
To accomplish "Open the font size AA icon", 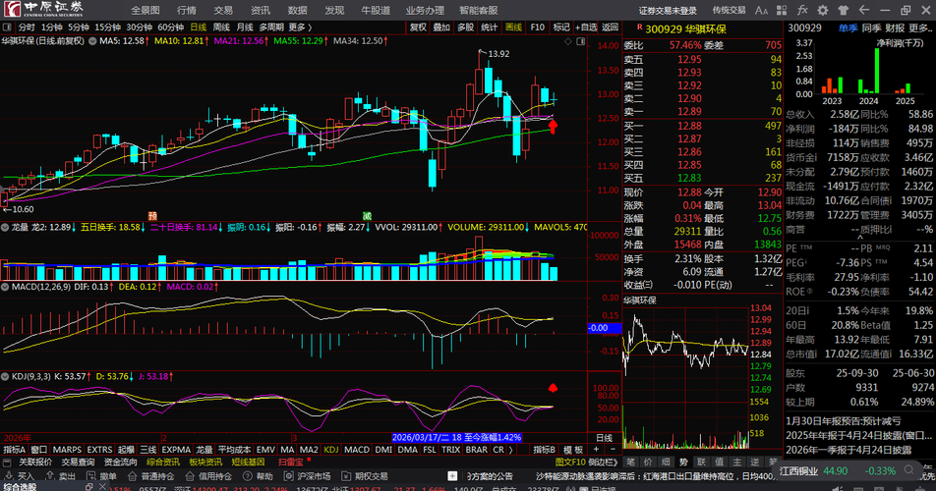I will click(761, 10).
